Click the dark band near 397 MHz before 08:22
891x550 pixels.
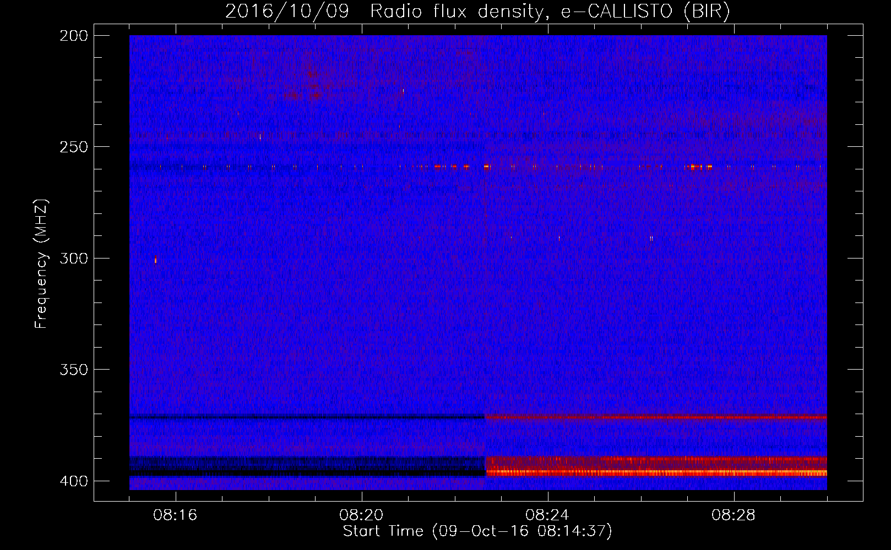307,473
